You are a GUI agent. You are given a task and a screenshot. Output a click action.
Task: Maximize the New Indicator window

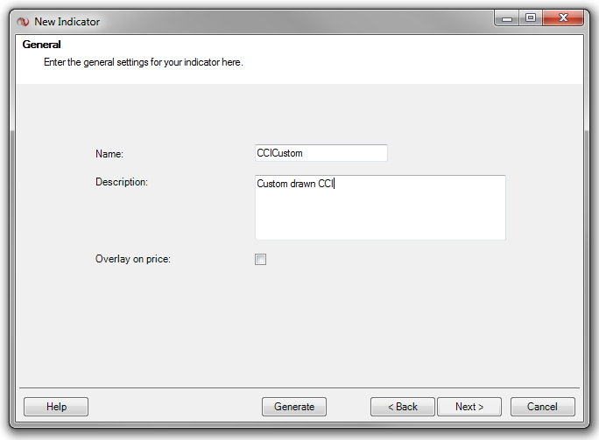tap(531, 18)
